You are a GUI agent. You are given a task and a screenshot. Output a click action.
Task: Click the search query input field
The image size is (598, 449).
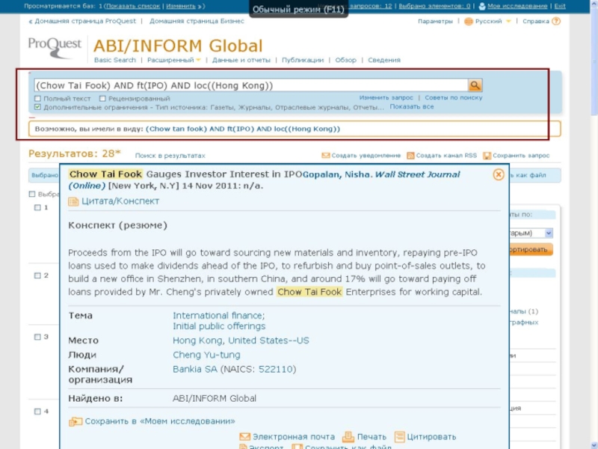click(x=251, y=85)
